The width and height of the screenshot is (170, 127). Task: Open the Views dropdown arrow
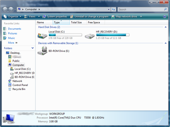[39, 16]
